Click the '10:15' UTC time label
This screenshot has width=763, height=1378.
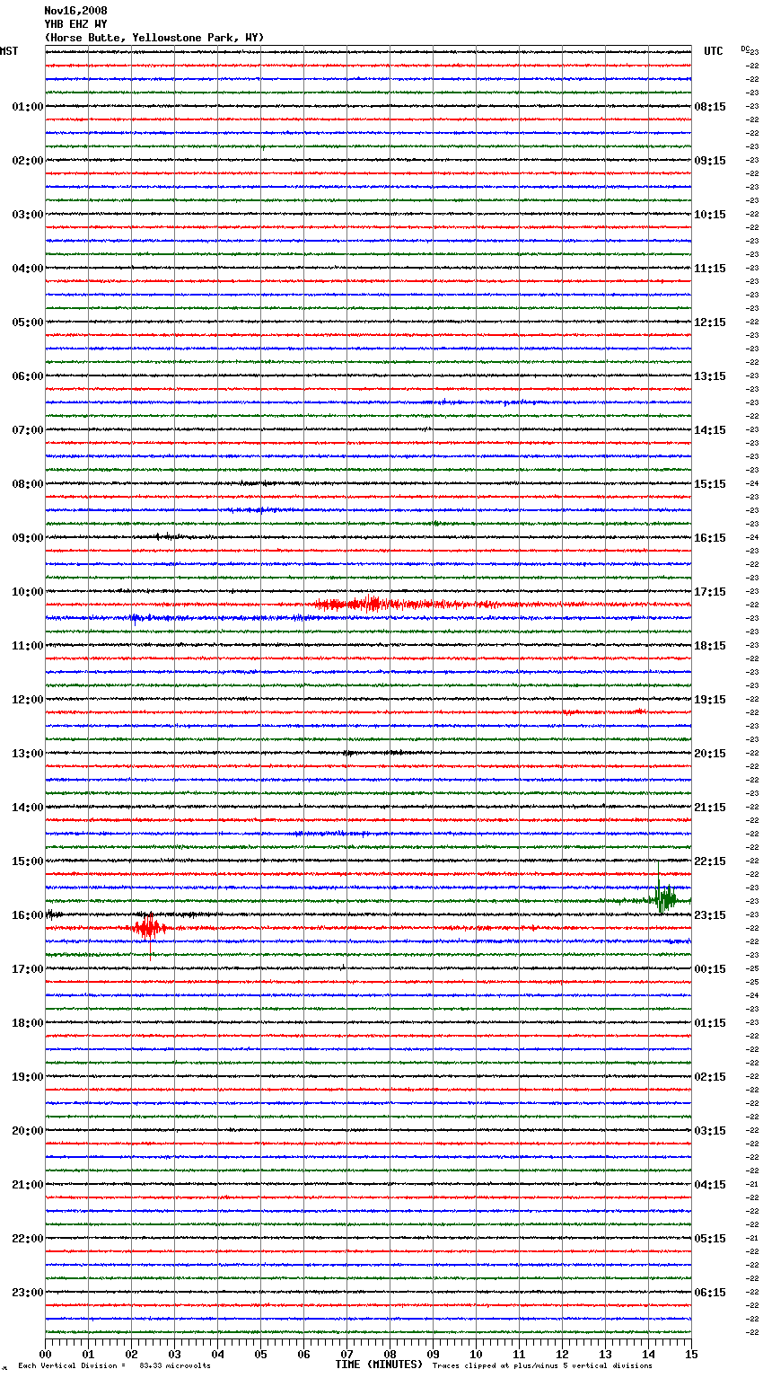710,215
